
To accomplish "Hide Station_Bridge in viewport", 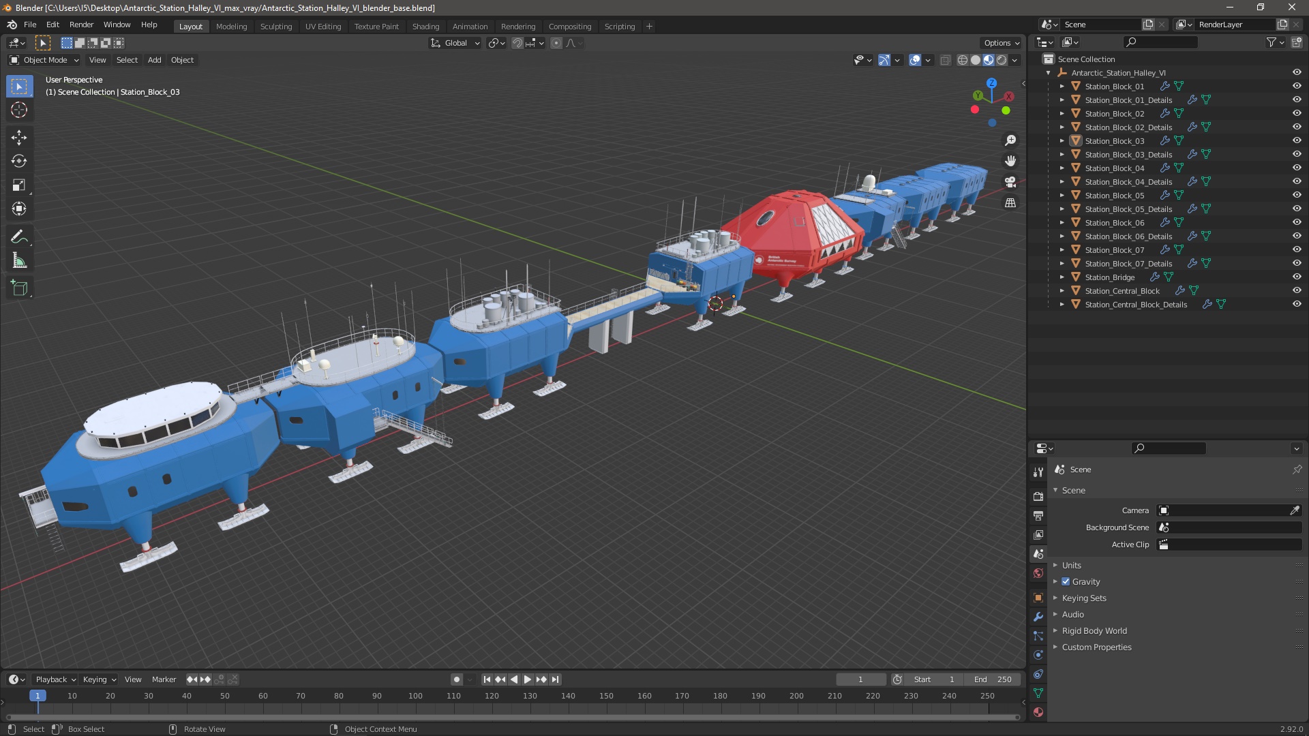I will [x=1297, y=277].
